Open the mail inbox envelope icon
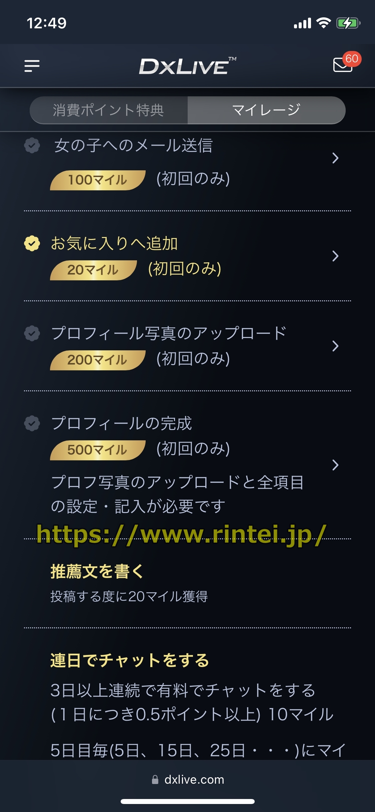Viewport: 375px width, 812px height. click(342, 65)
